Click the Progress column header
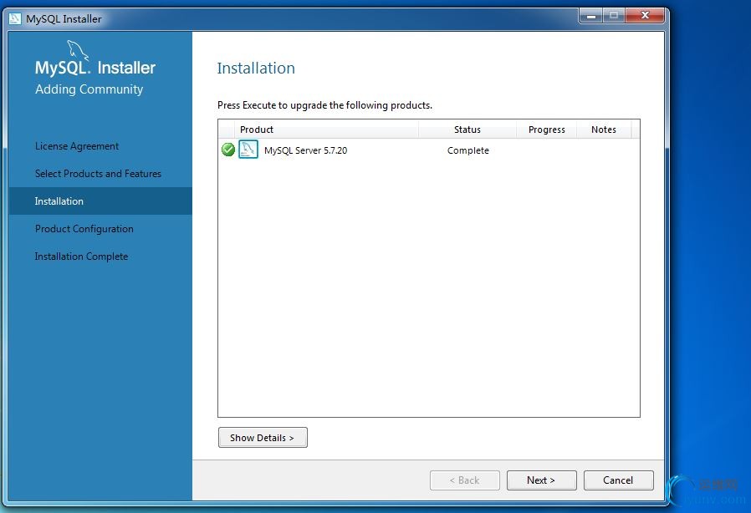The image size is (751, 513). [x=546, y=130]
